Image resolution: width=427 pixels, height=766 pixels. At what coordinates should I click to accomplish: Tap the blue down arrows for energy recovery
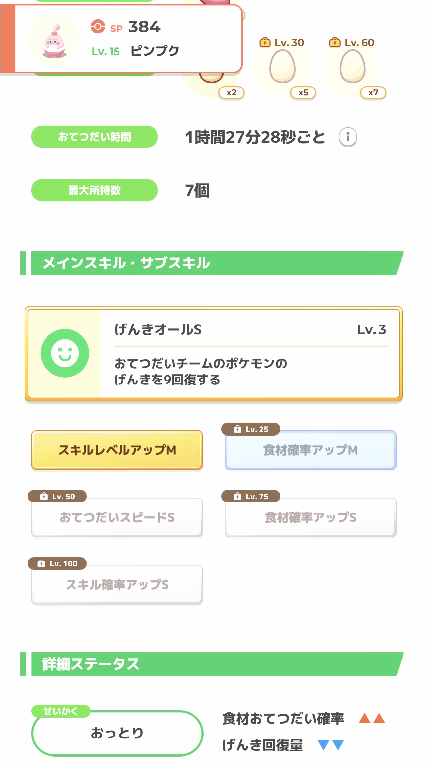click(x=331, y=745)
